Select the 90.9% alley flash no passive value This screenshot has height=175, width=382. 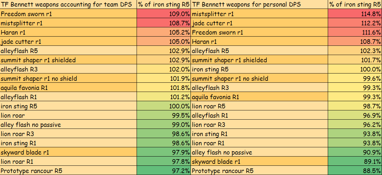pos(355,152)
